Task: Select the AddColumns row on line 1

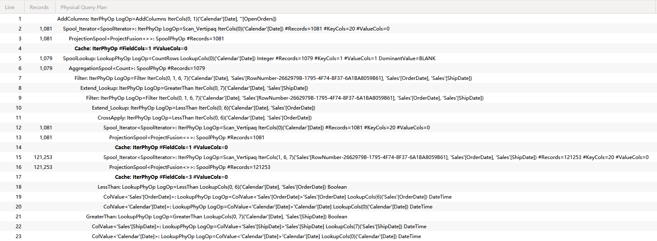Action: coord(328,19)
